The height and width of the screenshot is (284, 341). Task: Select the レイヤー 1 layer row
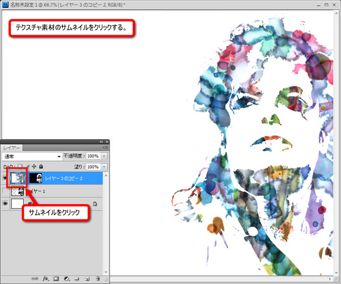point(52,191)
